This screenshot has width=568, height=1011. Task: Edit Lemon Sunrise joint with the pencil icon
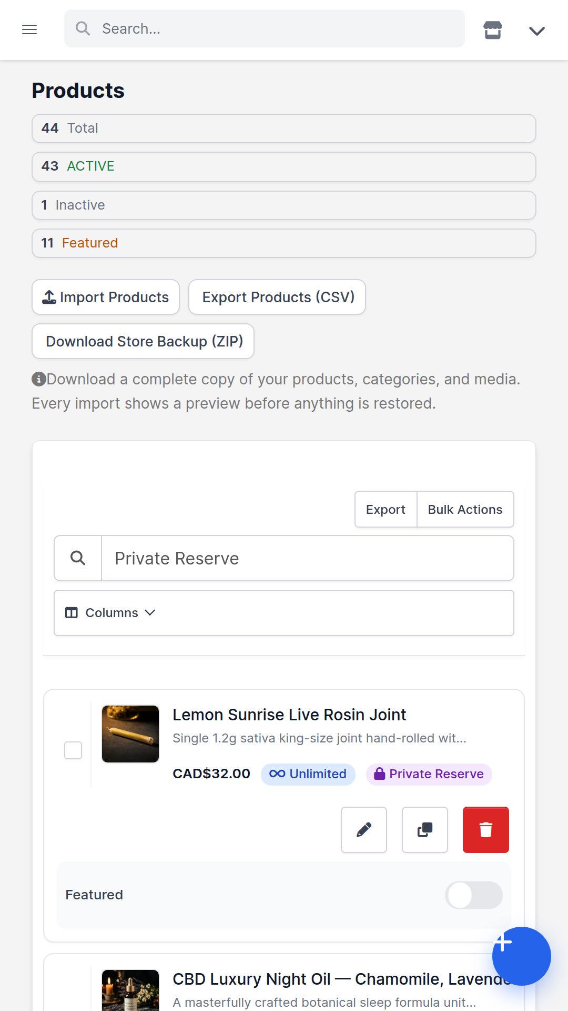(x=364, y=830)
